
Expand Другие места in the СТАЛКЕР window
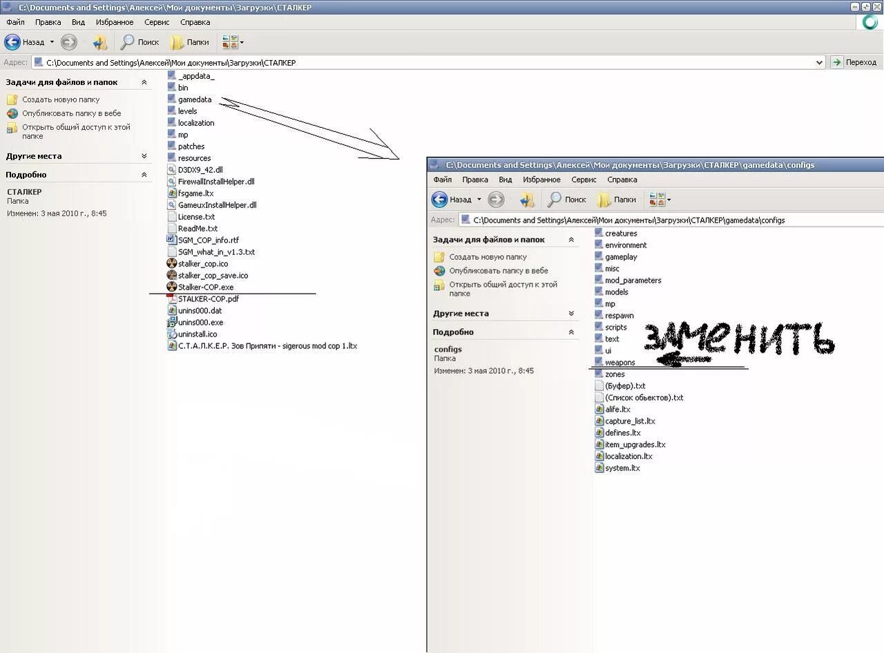coord(144,156)
